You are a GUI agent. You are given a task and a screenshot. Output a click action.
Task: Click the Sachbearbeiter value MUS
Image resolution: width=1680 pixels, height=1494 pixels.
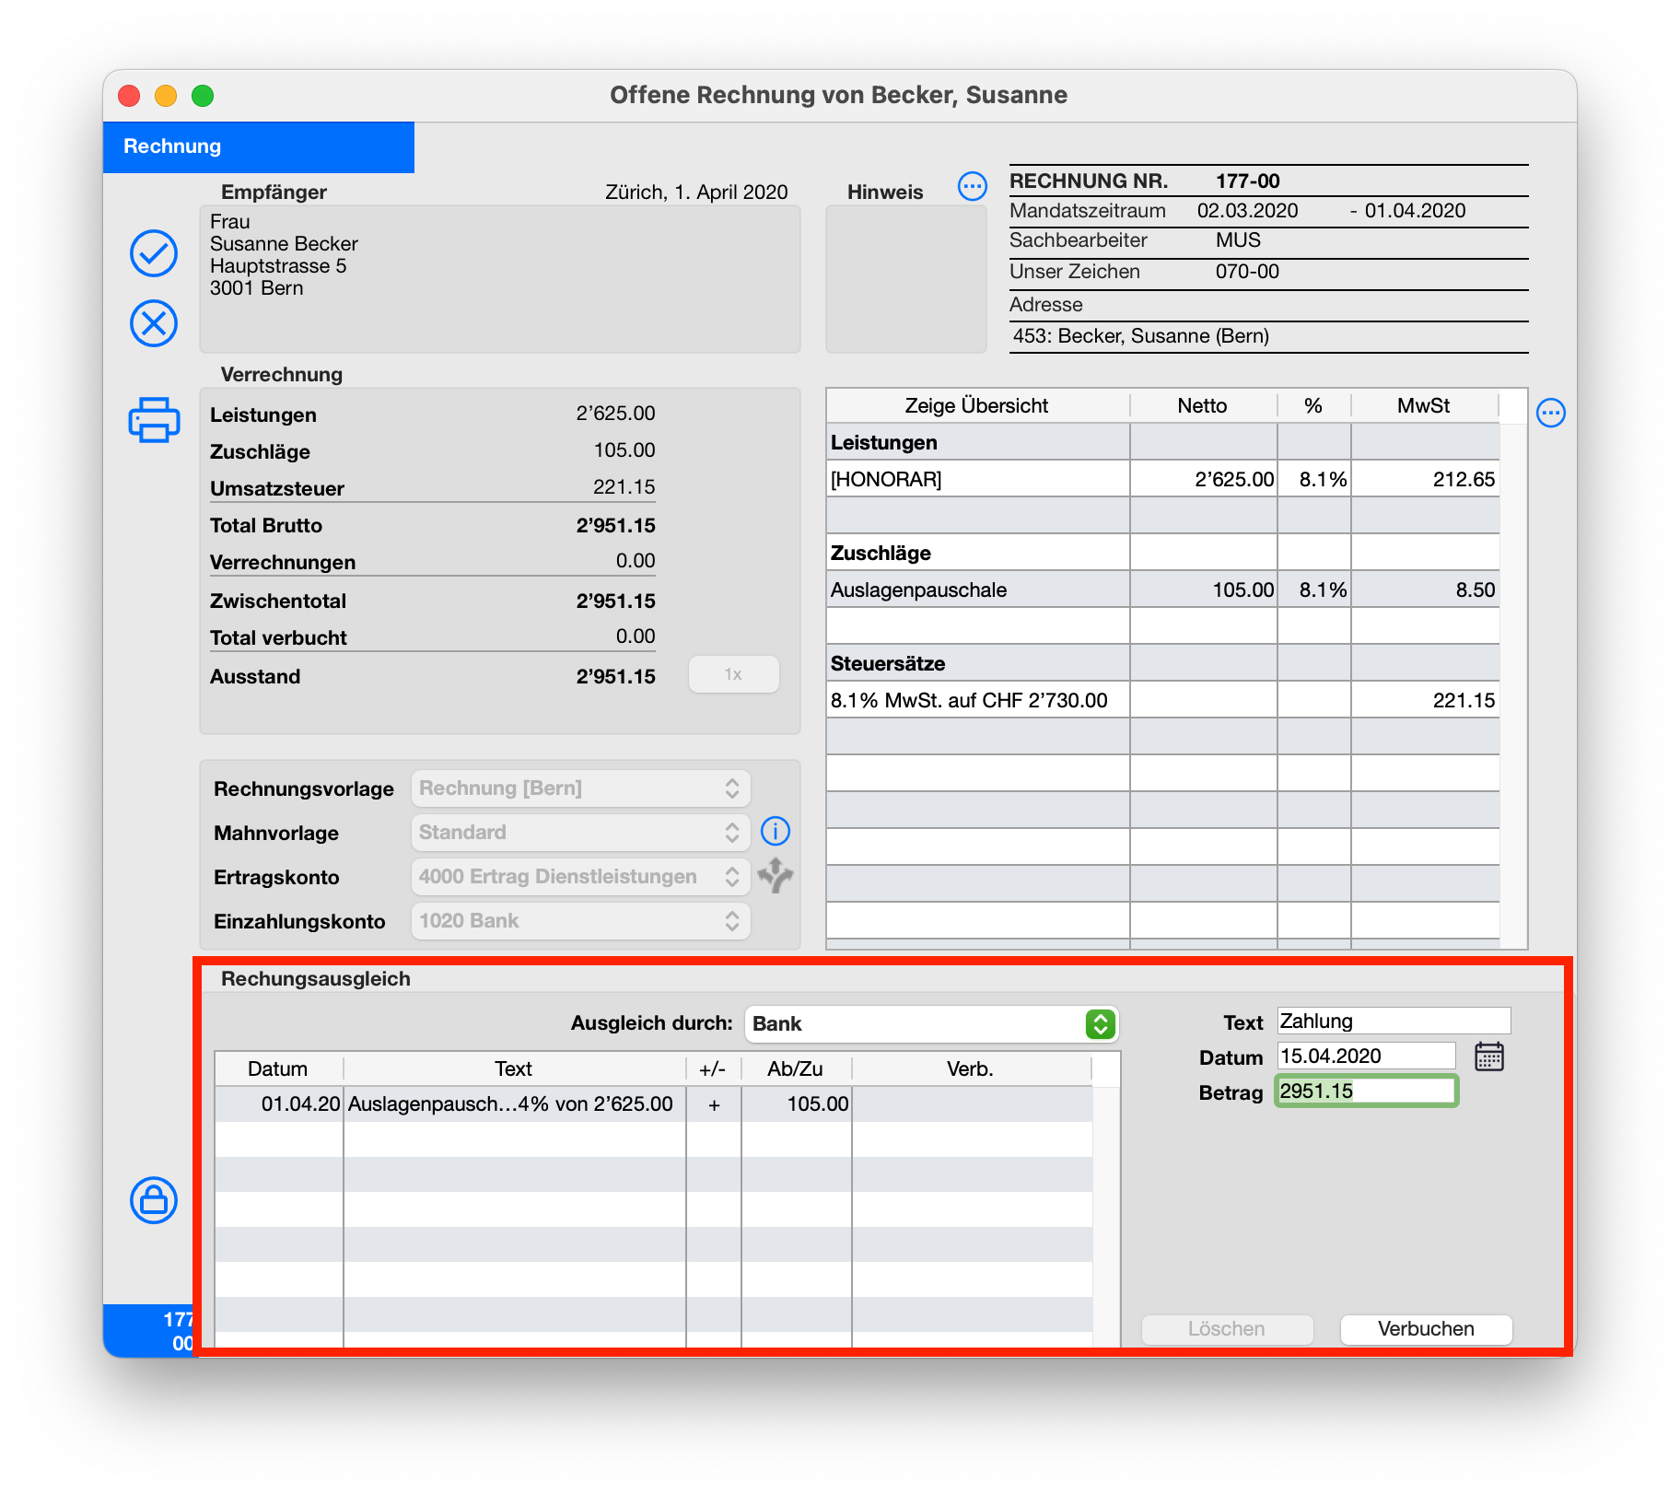coord(1238,240)
